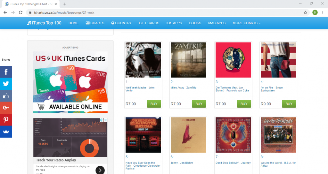Image resolution: width=328 pixels, height=174 pixels.
Task: Click the radio airplay ad arrow button
Action: (100, 170)
